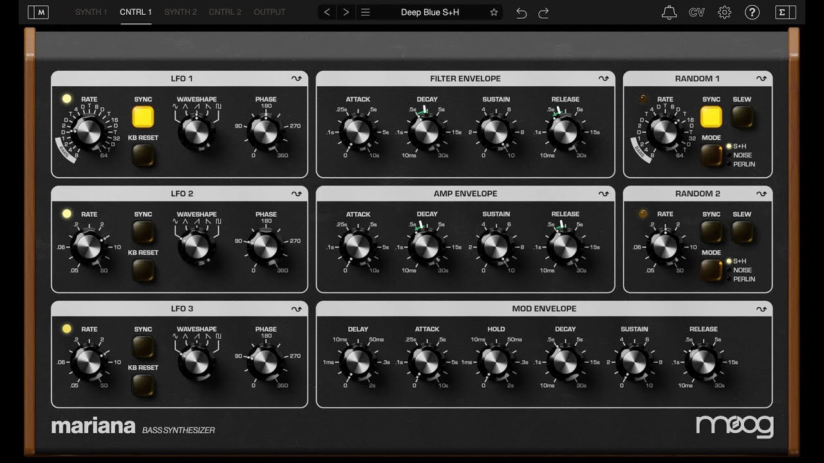
Task: Switch to CNTRL 1 tab
Action: (136, 12)
